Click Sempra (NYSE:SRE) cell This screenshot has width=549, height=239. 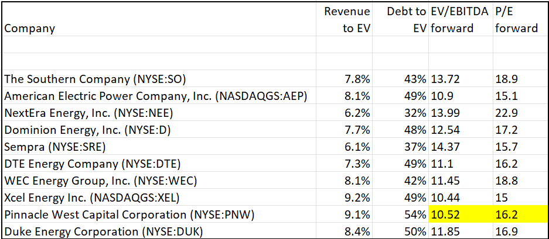click(x=159, y=147)
